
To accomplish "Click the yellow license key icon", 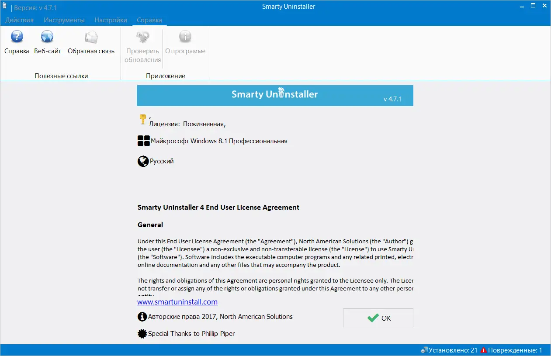I will click(142, 119).
